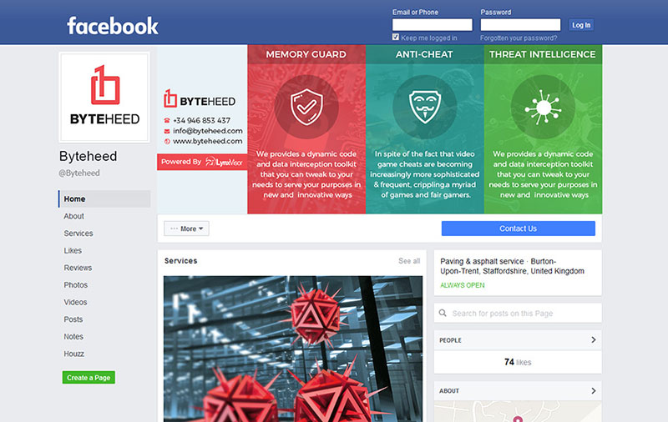Screen dimensions: 668x422
Task: Click See all in Services section
Action: click(409, 261)
